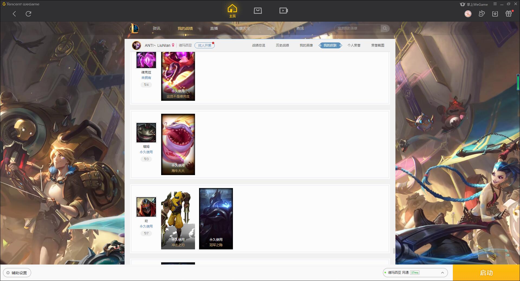
Task: Switch to the 英雄大全 tab
Action: tap(243, 28)
